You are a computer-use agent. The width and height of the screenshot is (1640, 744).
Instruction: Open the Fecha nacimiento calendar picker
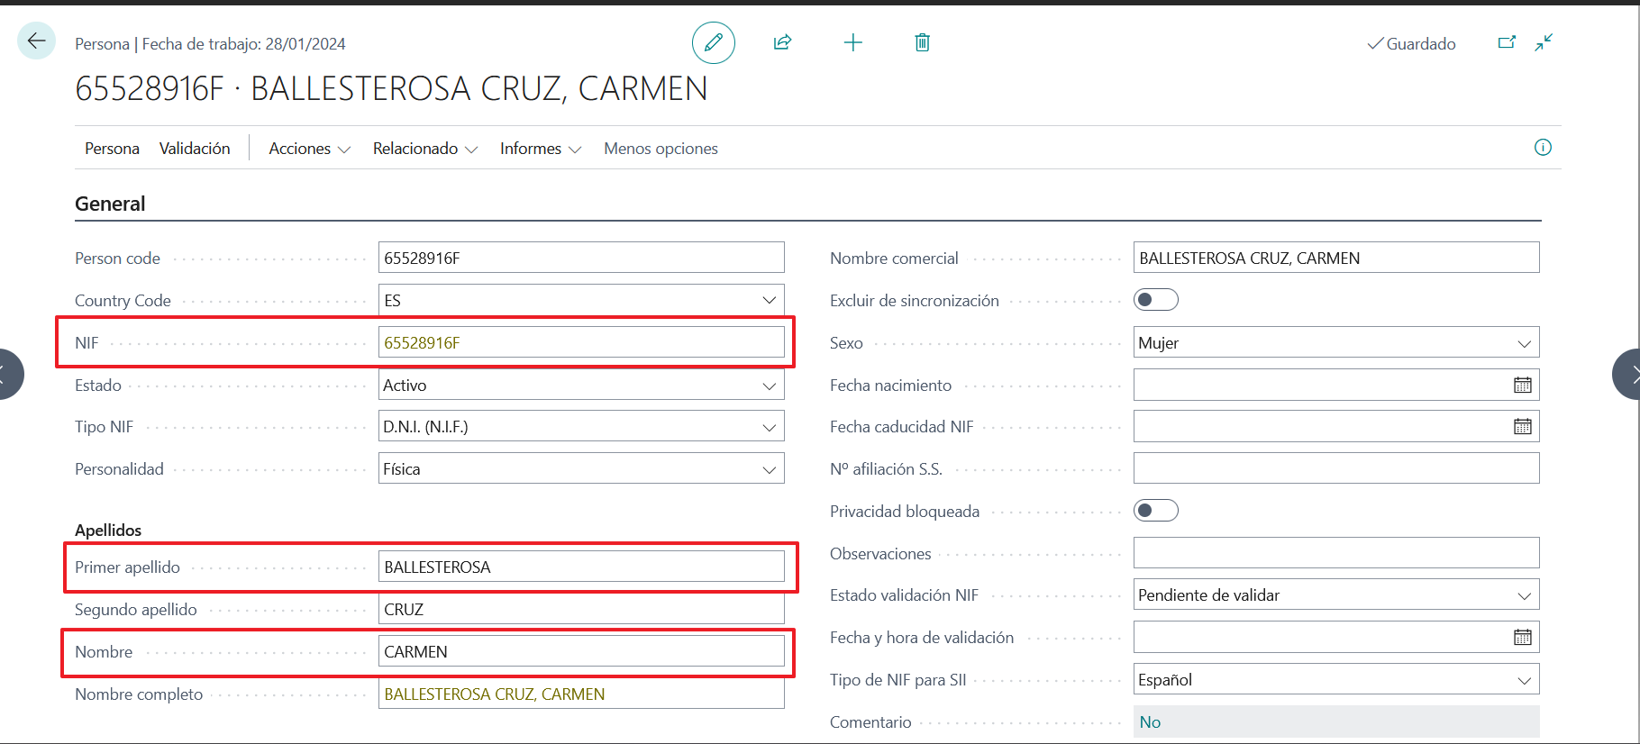tap(1522, 386)
